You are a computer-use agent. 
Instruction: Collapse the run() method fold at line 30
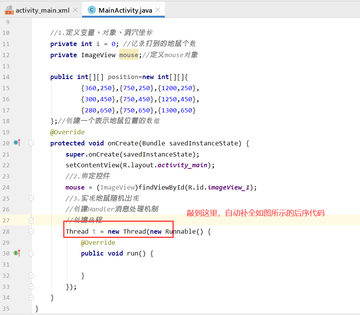pos(31,254)
